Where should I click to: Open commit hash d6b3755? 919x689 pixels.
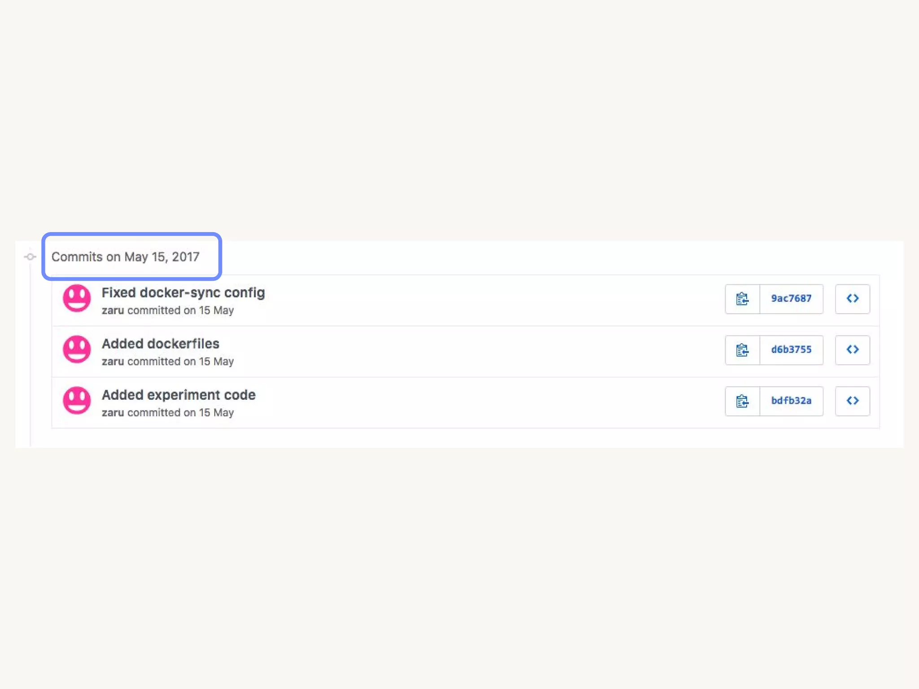791,350
